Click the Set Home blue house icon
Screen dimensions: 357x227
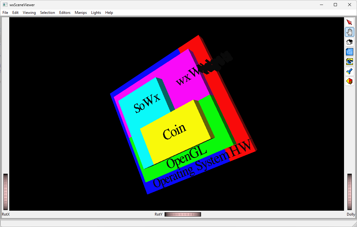(x=350, y=52)
